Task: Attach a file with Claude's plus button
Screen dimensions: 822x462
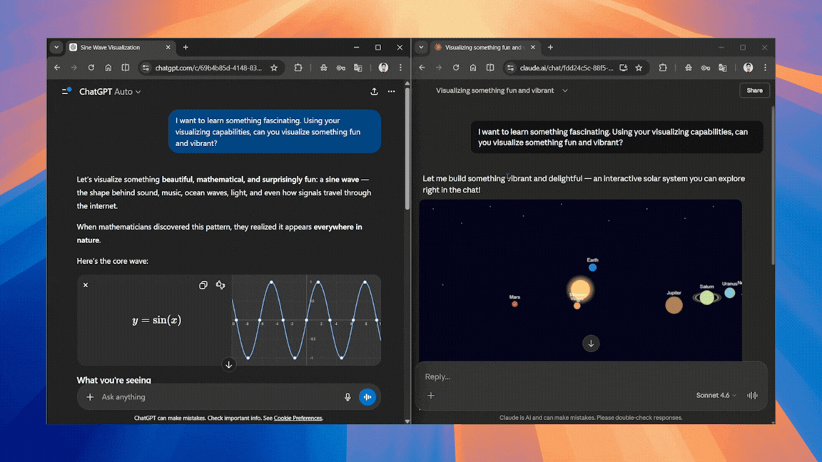Action: [x=431, y=395]
